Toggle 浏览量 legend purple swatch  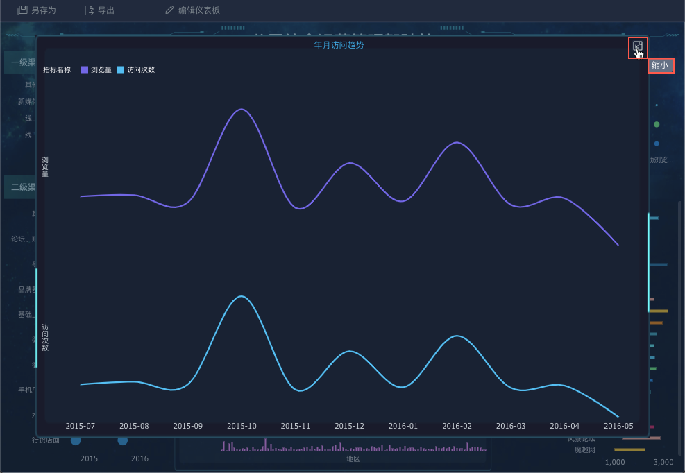click(85, 69)
